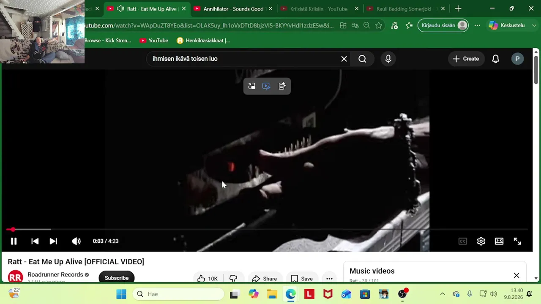Click the YouTube search magnifier button
541x304 pixels.
tap(363, 59)
